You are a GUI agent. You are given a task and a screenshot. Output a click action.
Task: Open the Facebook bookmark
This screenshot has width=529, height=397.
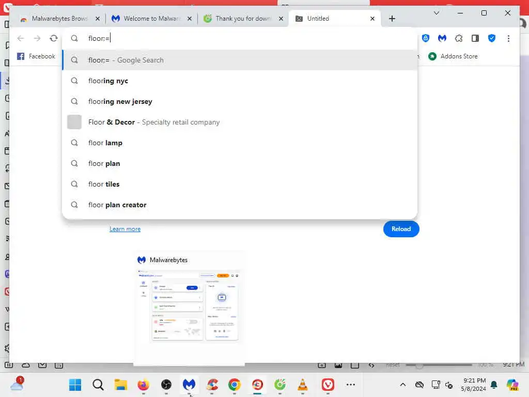tap(36, 56)
